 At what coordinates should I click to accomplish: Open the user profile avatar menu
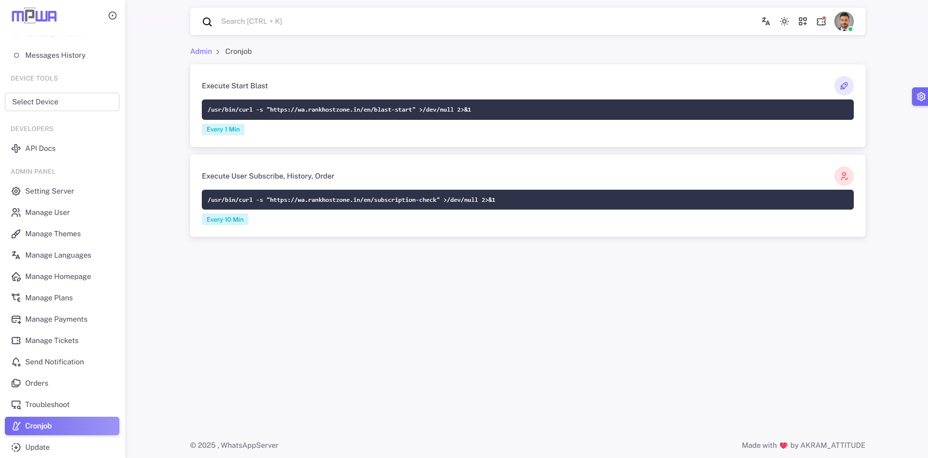(844, 21)
